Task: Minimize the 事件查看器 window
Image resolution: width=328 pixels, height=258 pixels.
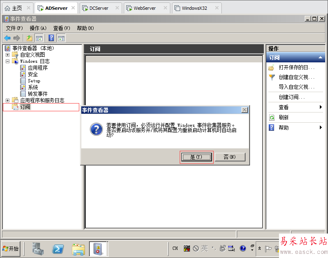Action: pos(307,19)
